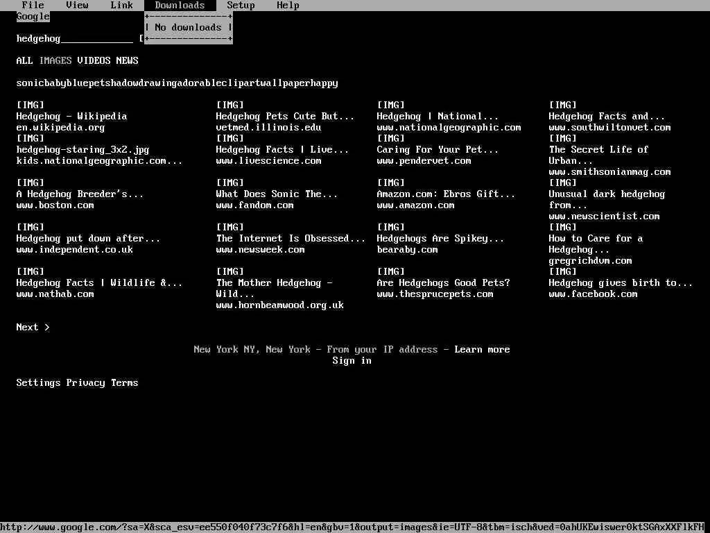Image resolution: width=710 pixels, height=533 pixels.
Task: Click [IMG] thumbnail above Unusual dark hedgehog
Action: (x=563, y=183)
